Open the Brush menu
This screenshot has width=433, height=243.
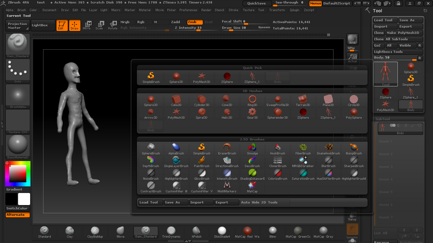click(x=22, y=10)
